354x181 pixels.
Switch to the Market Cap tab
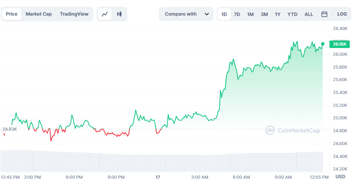point(39,14)
